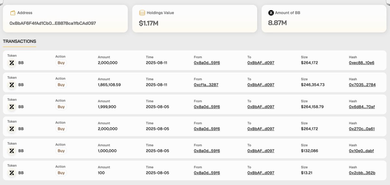Click the coins icon beside Holdings Value

tap(142, 13)
